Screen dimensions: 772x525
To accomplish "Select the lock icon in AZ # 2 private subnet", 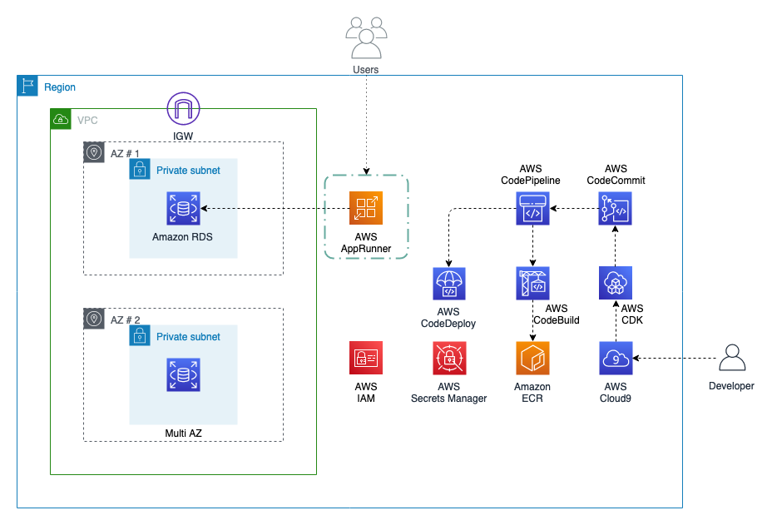I will pyautogui.click(x=140, y=335).
